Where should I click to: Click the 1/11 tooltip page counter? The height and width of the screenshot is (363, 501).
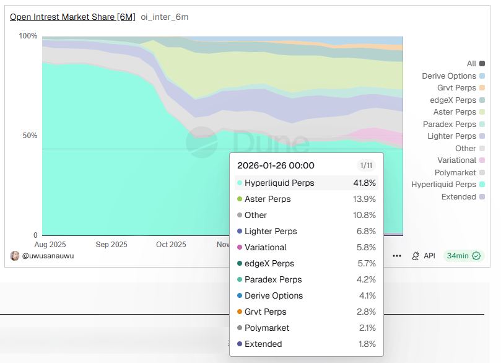click(x=366, y=165)
